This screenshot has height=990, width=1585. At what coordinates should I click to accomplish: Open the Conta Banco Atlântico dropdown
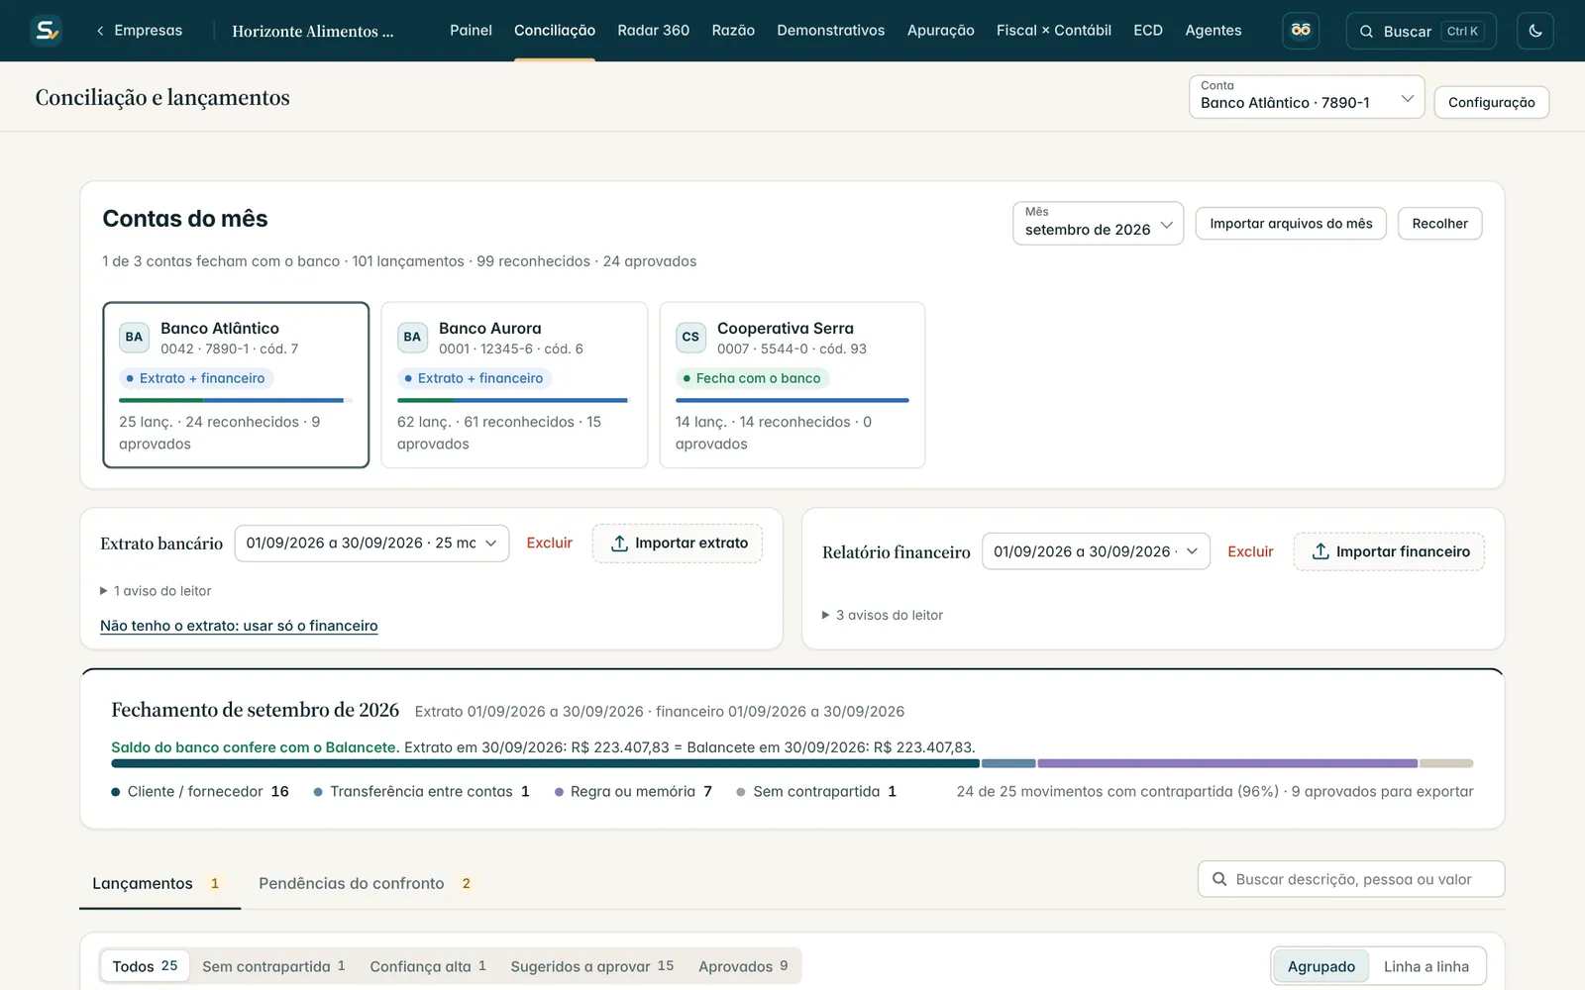(1307, 97)
